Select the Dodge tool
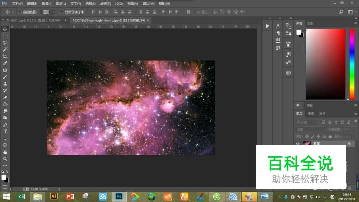This screenshot has height=202, width=359. [5, 118]
